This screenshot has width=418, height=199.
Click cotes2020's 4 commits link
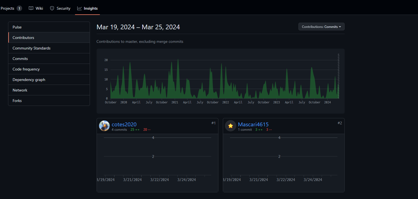(x=119, y=130)
